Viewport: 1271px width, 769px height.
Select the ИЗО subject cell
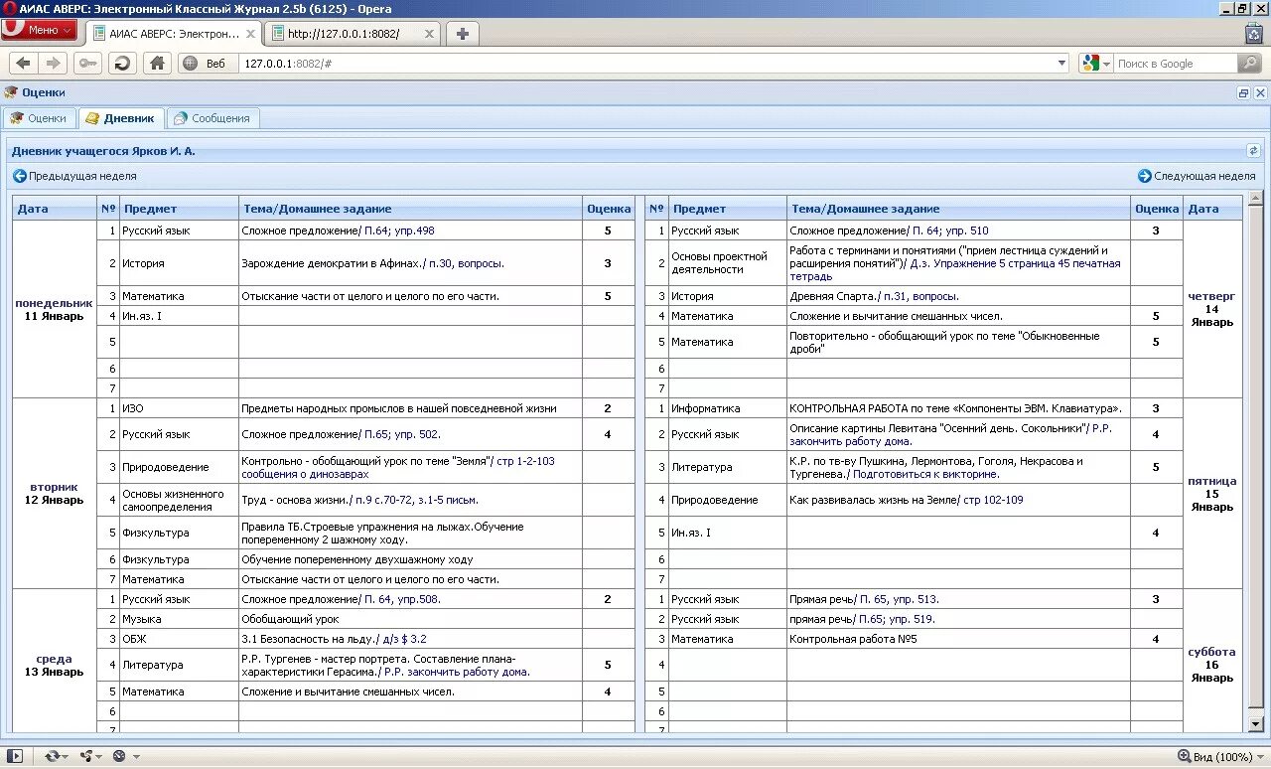[179, 408]
